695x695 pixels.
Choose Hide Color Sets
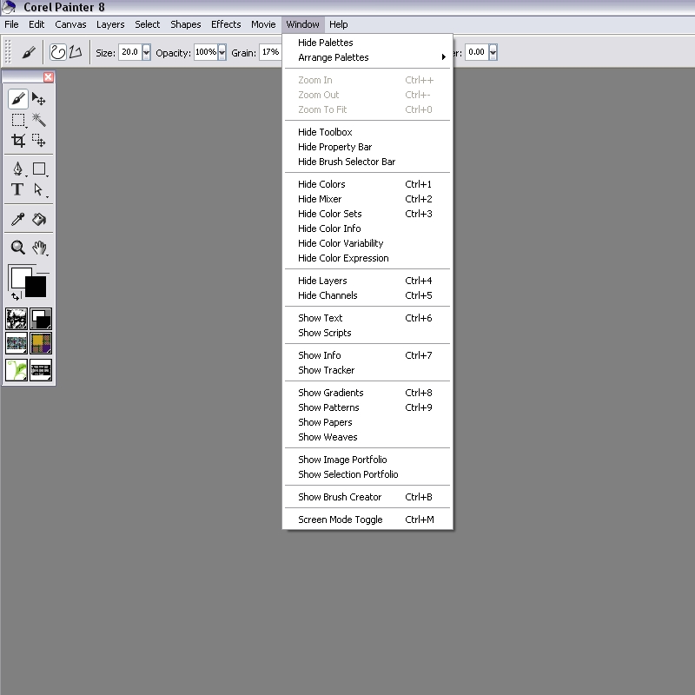click(367, 214)
